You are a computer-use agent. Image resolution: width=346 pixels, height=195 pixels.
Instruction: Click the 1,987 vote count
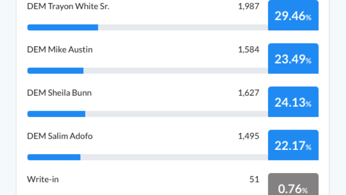pyautogui.click(x=248, y=6)
